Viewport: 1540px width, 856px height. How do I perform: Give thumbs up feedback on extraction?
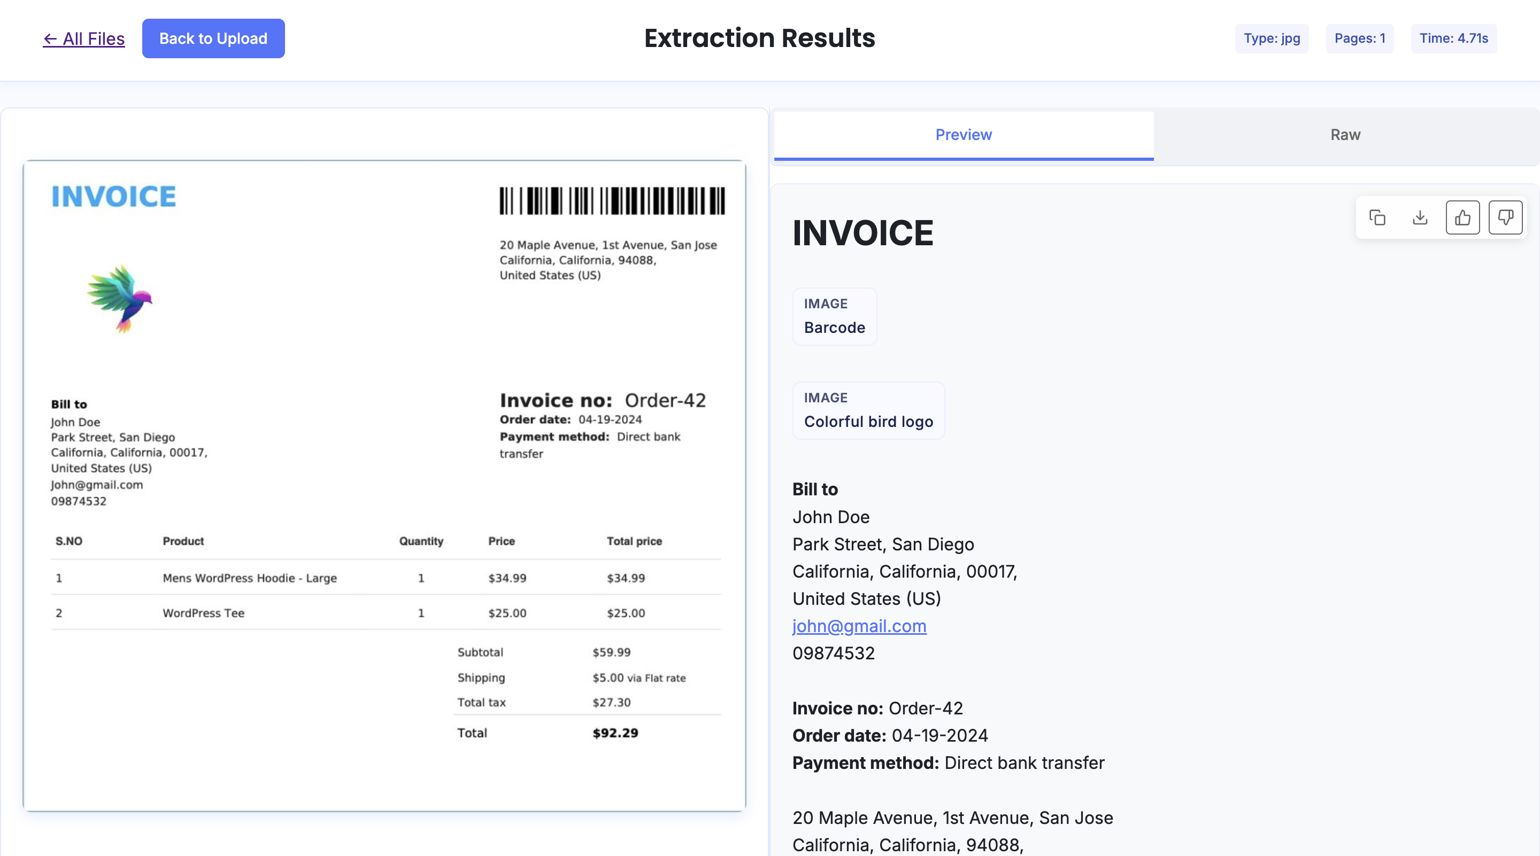[1462, 217]
